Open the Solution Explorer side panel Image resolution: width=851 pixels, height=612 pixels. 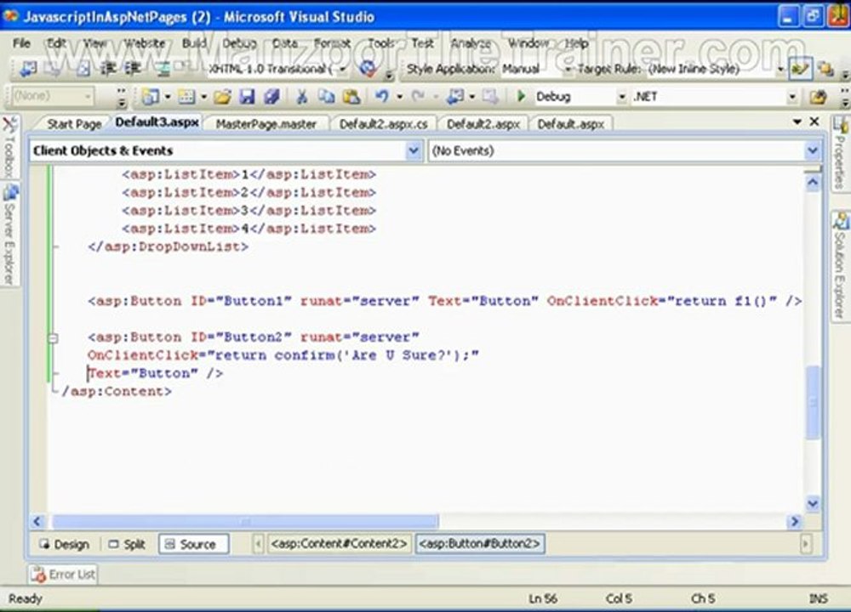(x=840, y=265)
